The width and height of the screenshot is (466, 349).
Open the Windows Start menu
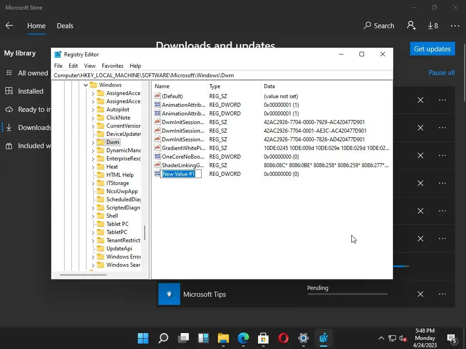click(x=143, y=338)
